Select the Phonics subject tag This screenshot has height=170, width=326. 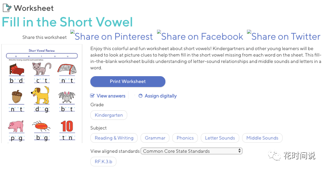(185, 138)
